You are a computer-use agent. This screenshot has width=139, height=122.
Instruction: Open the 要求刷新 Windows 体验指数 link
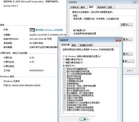tap(49, 30)
